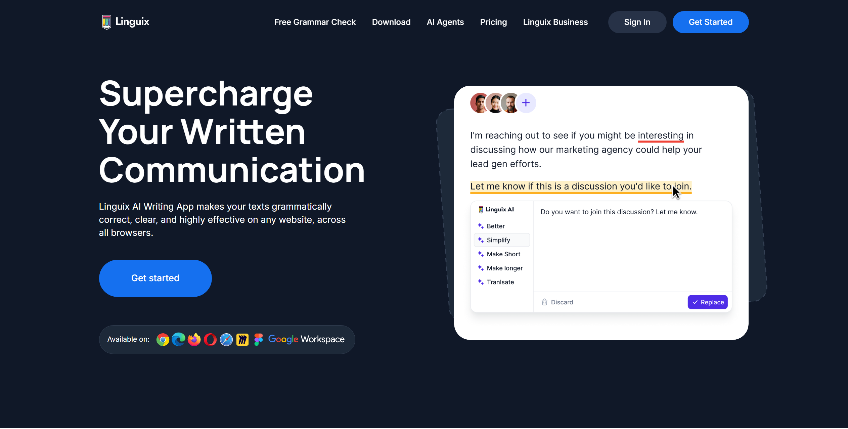Click the sparkle icon beside Make Short
Image resolution: width=848 pixels, height=429 pixels.
click(481, 254)
